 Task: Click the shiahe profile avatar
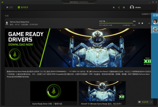[132, 7]
